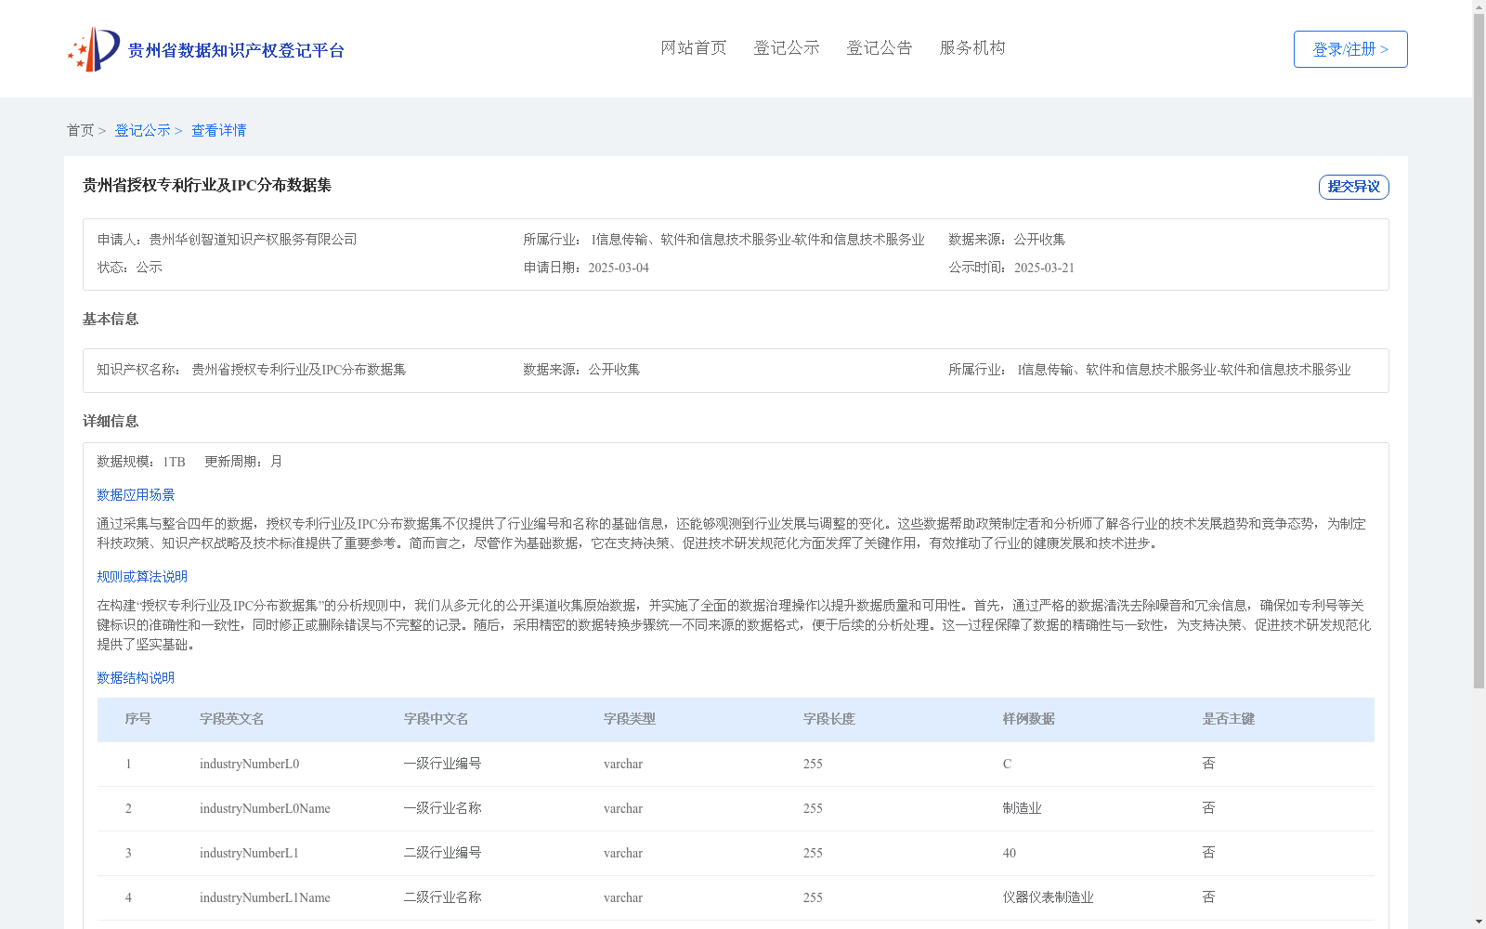Select the 服务机构 navigation item
Viewport: 1486px width, 929px height.
(972, 47)
